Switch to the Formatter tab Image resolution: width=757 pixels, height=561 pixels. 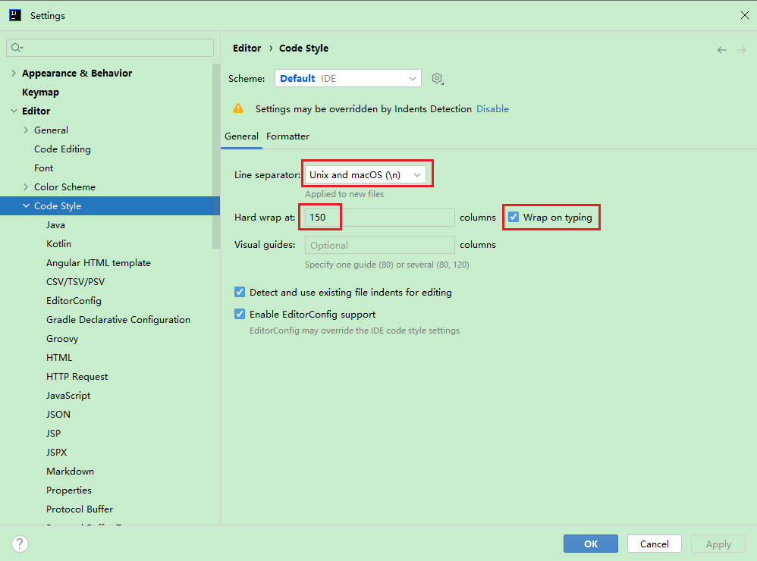pos(287,136)
